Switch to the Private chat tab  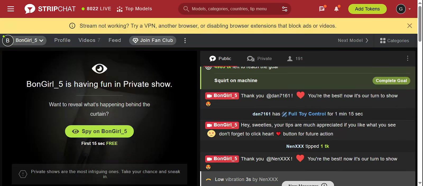(259, 58)
